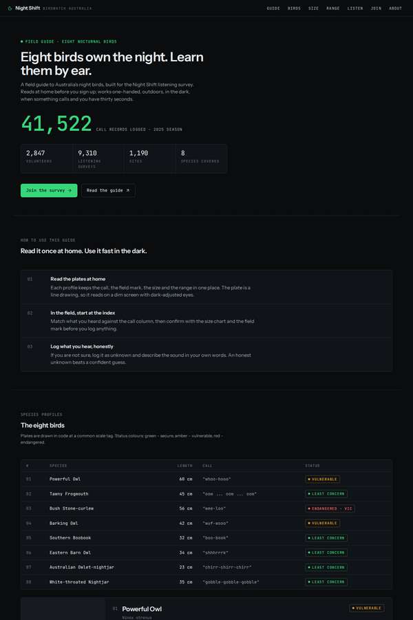This screenshot has height=620, width=413.
Task: Click LEAST CONCERN badge for Australian Owlet-nightjar
Action: tap(326, 567)
